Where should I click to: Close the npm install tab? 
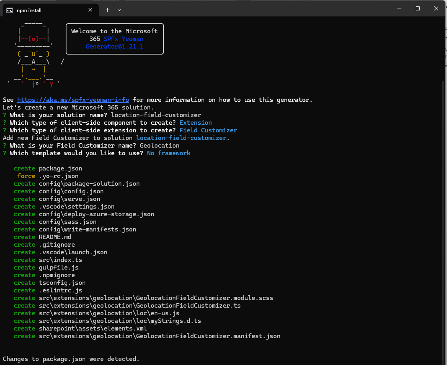click(x=91, y=10)
